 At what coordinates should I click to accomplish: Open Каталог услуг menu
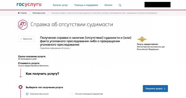point(60,5)
